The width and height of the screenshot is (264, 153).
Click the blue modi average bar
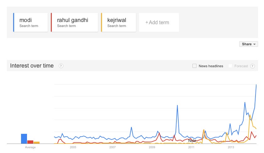tap(24, 139)
